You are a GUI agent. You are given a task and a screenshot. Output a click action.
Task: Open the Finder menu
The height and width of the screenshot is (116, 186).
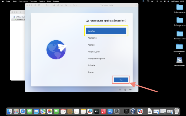pyautogui.click(x=8, y=1)
